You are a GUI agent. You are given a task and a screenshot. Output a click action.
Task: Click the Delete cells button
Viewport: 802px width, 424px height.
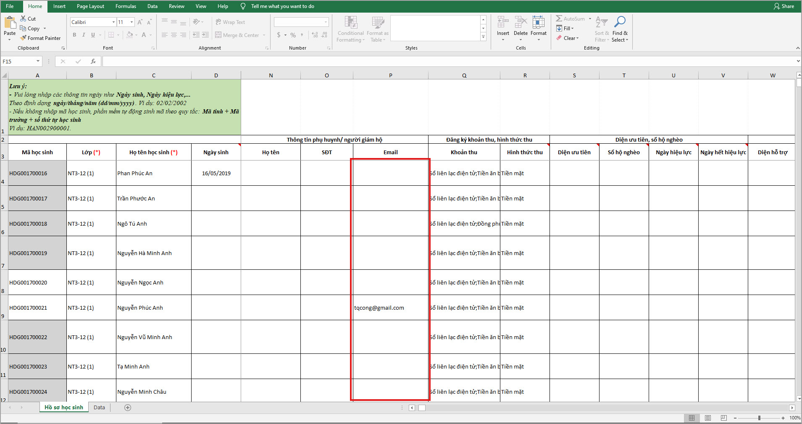click(x=521, y=29)
